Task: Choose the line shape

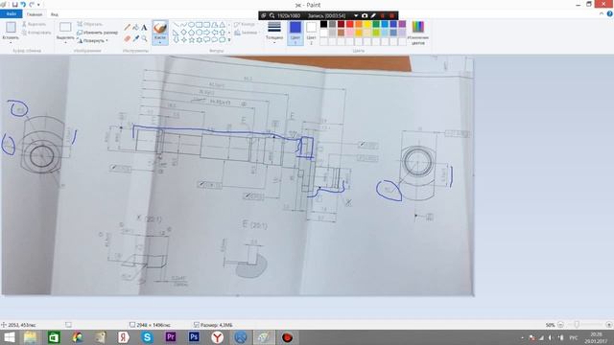Action: click(176, 25)
